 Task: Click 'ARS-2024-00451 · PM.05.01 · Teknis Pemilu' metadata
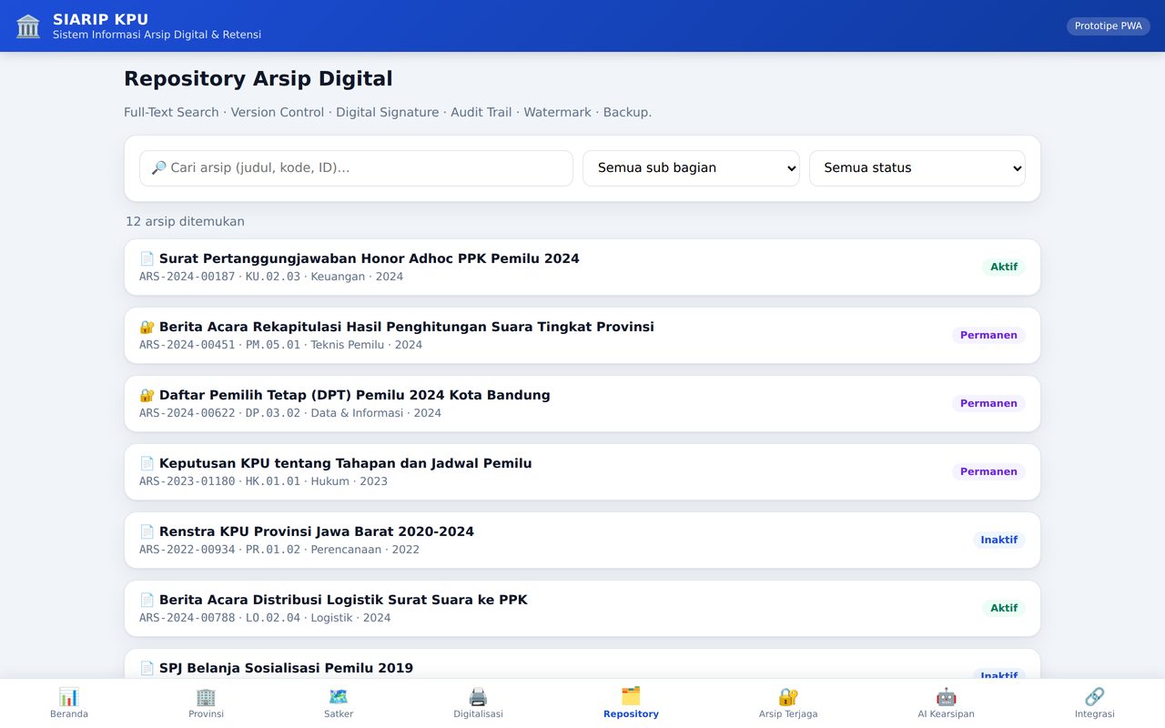[280, 345]
